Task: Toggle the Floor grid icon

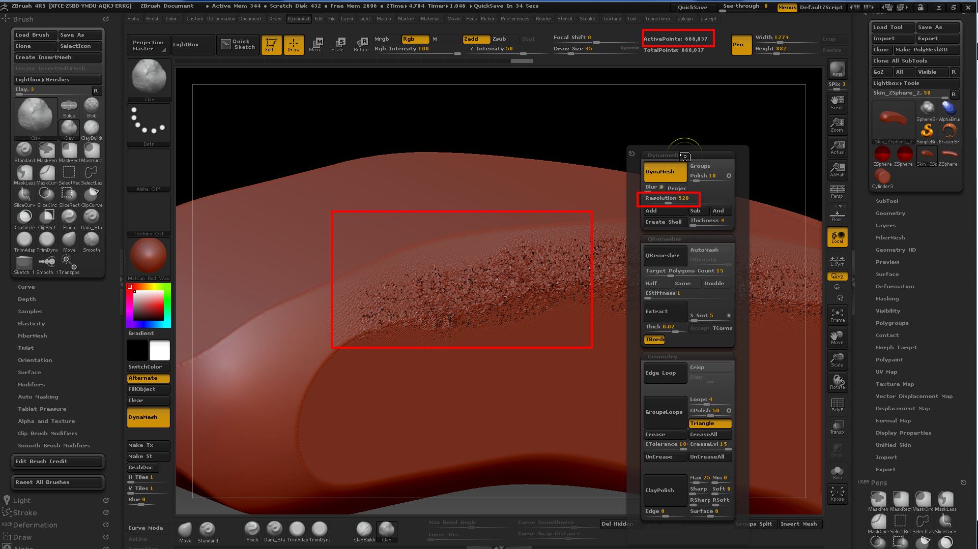Action: [x=837, y=214]
